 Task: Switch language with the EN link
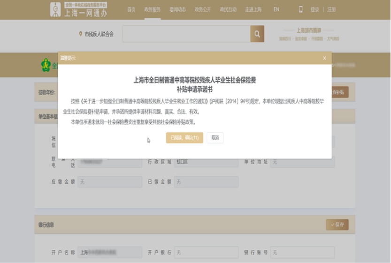pos(276,9)
